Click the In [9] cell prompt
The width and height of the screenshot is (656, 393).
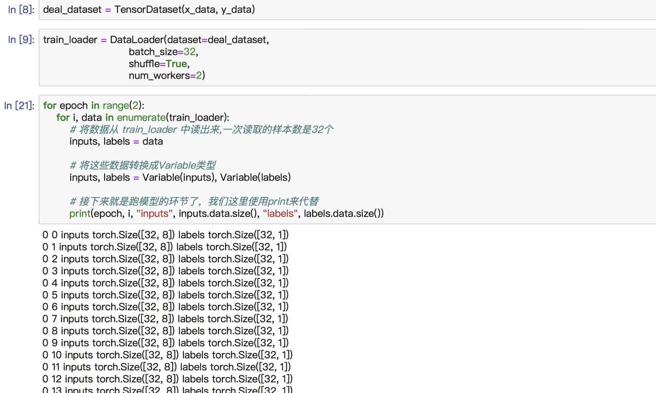pyautogui.click(x=20, y=39)
